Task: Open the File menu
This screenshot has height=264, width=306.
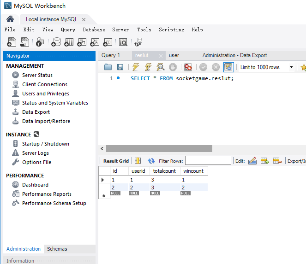Action: coord(10,29)
